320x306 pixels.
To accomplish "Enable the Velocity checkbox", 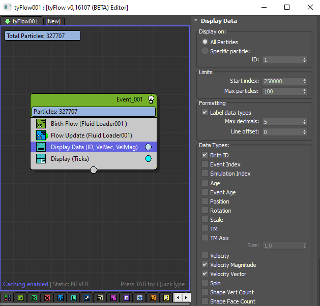I will (x=205, y=256).
